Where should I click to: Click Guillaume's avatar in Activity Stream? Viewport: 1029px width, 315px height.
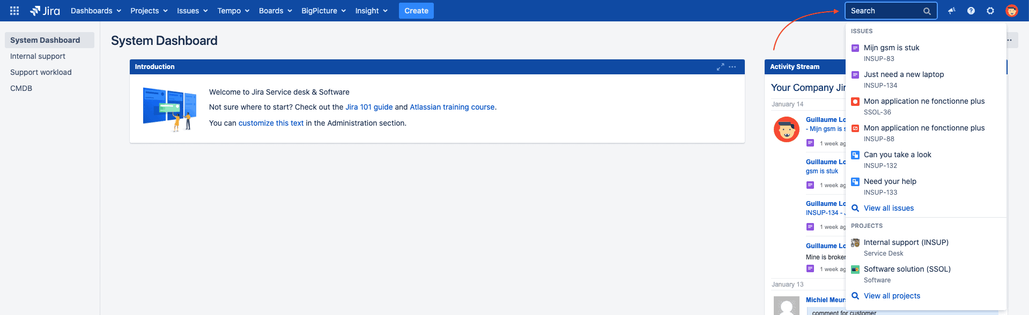pyautogui.click(x=787, y=129)
